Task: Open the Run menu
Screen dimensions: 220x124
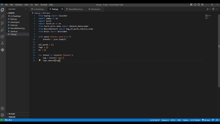Action: [x=37, y=4]
